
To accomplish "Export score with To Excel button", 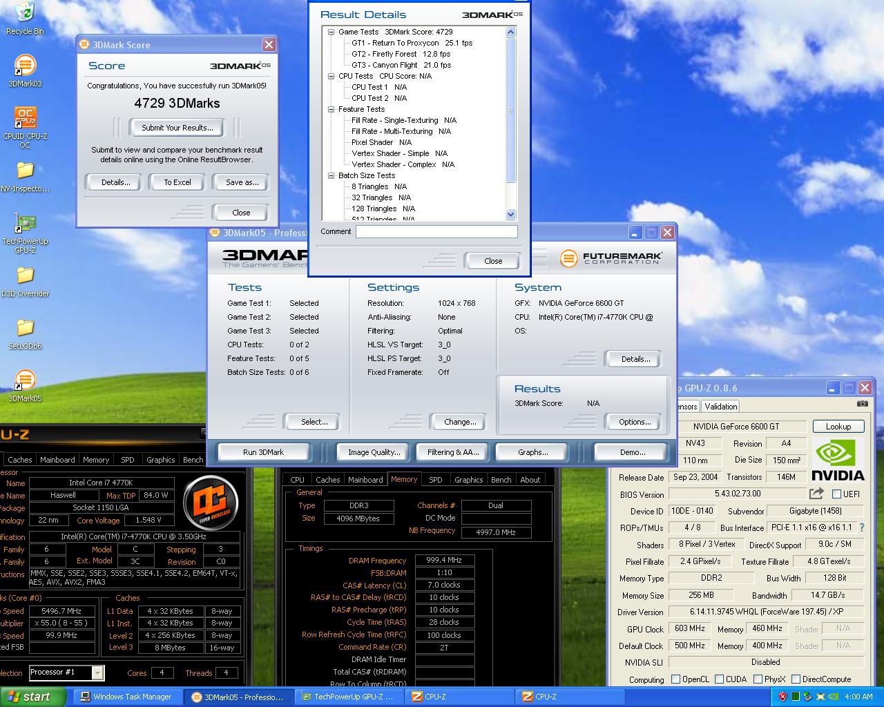I will coord(177,182).
